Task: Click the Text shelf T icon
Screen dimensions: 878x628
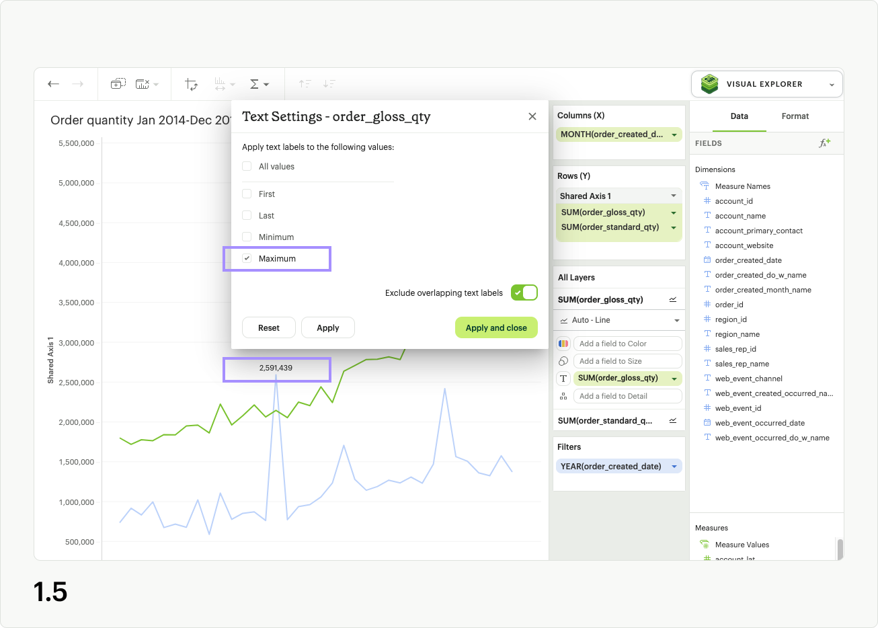Action: [563, 379]
